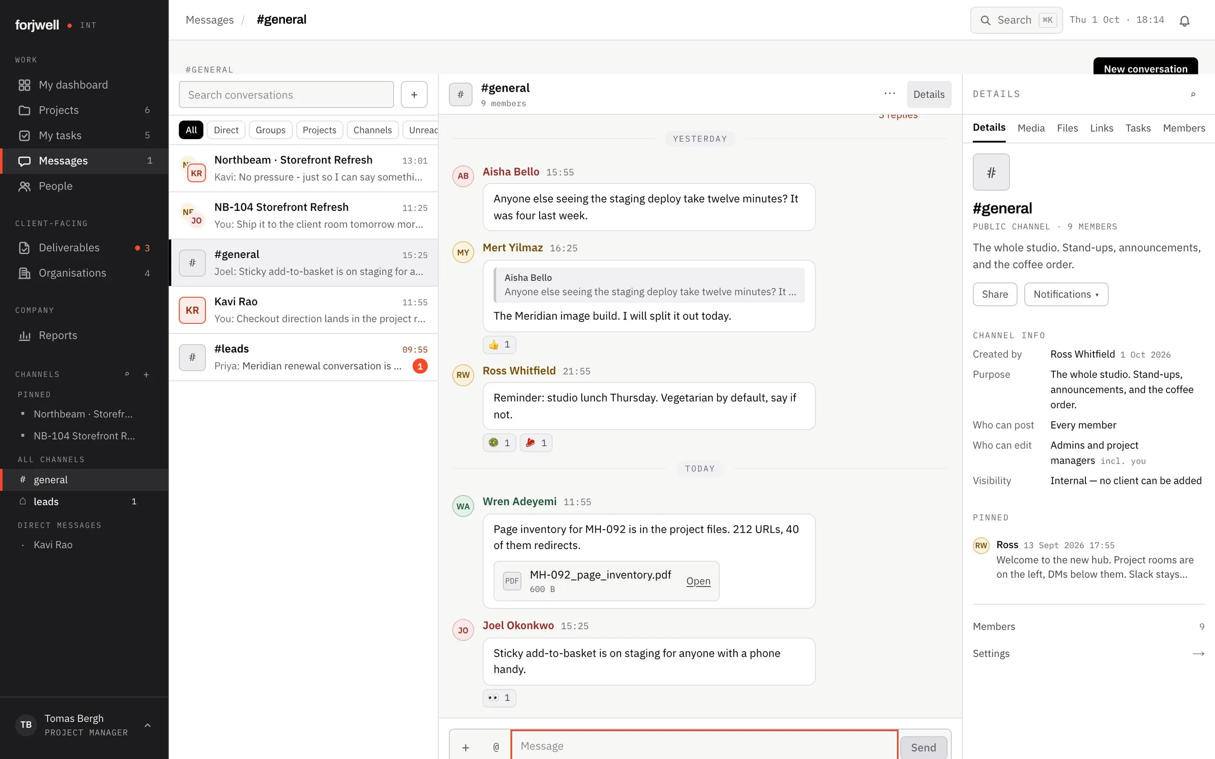Screen dimensions: 1215x759
Task: Click the Deliverables document icon
Action: pos(24,247)
